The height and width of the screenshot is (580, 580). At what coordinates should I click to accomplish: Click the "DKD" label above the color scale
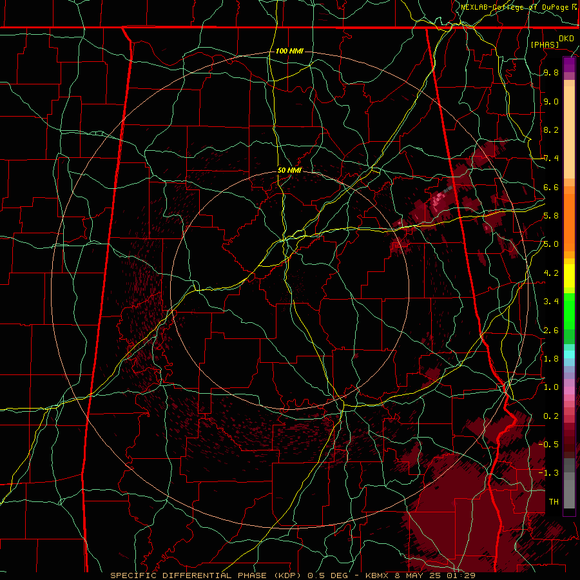[566, 39]
